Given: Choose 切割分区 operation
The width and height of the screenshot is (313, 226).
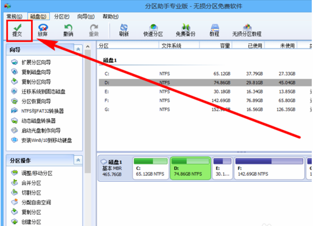Looking at the screenshot, I should point(26,192).
